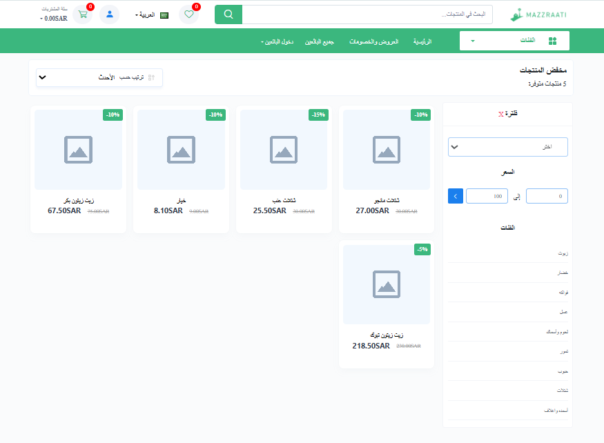Viewport: 604px width, 443px height.
Task: Go to الرئيسية home menu item
Action: [x=422, y=42]
